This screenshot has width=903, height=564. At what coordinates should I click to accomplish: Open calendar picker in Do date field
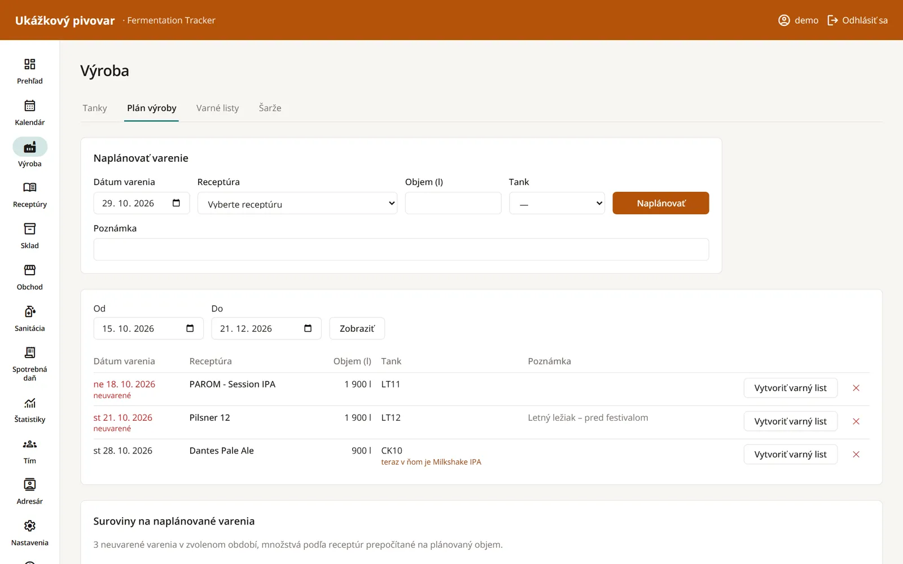point(308,328)
